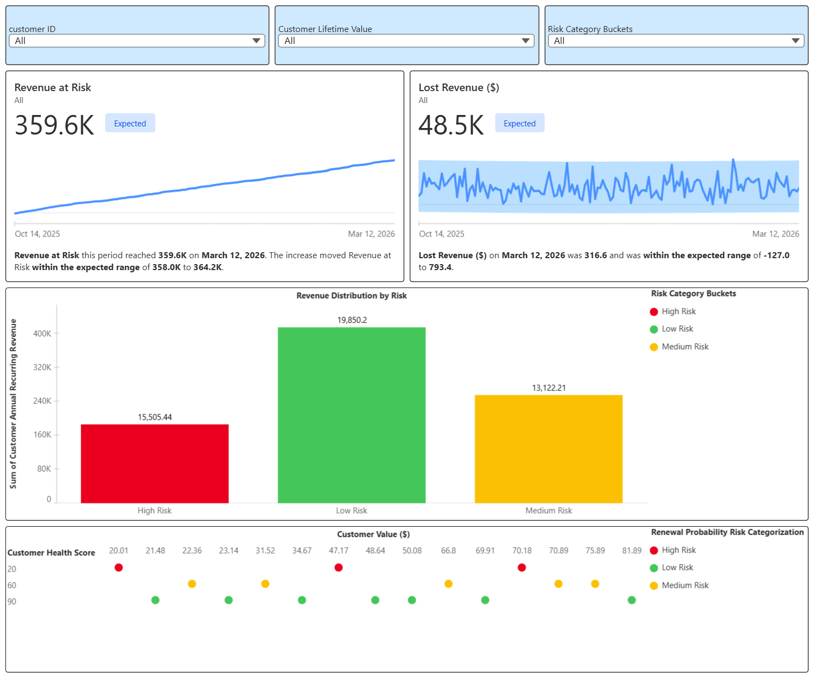Open the customer ID dropdown

[137, 41]
